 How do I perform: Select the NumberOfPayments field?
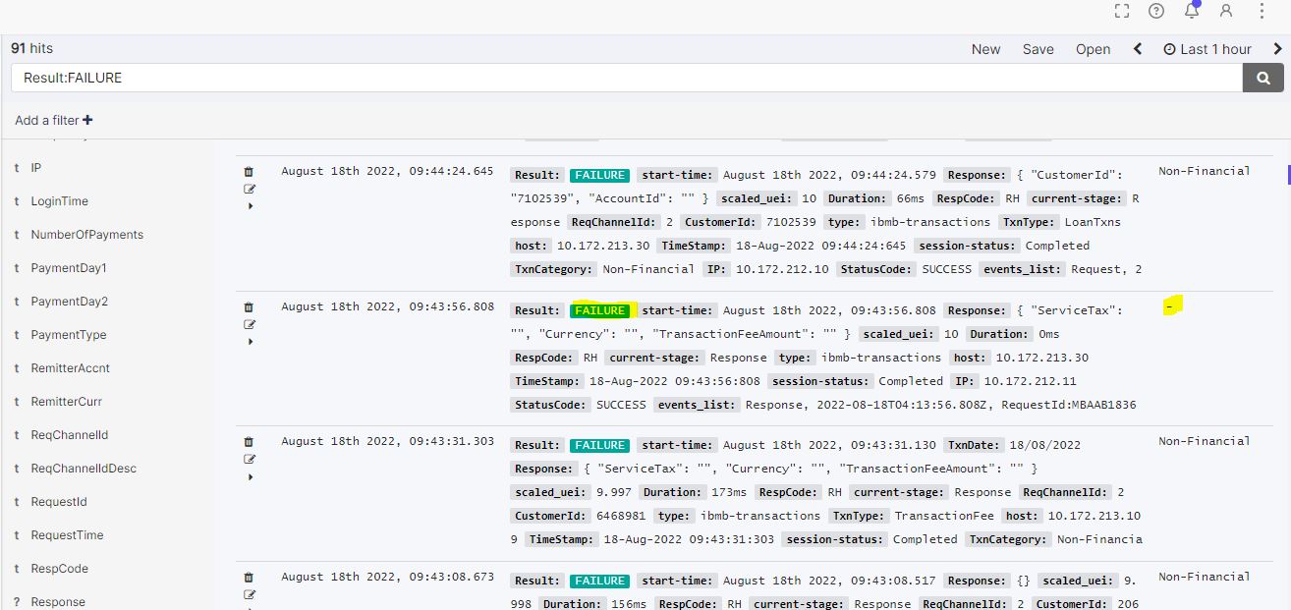point(87,235)
